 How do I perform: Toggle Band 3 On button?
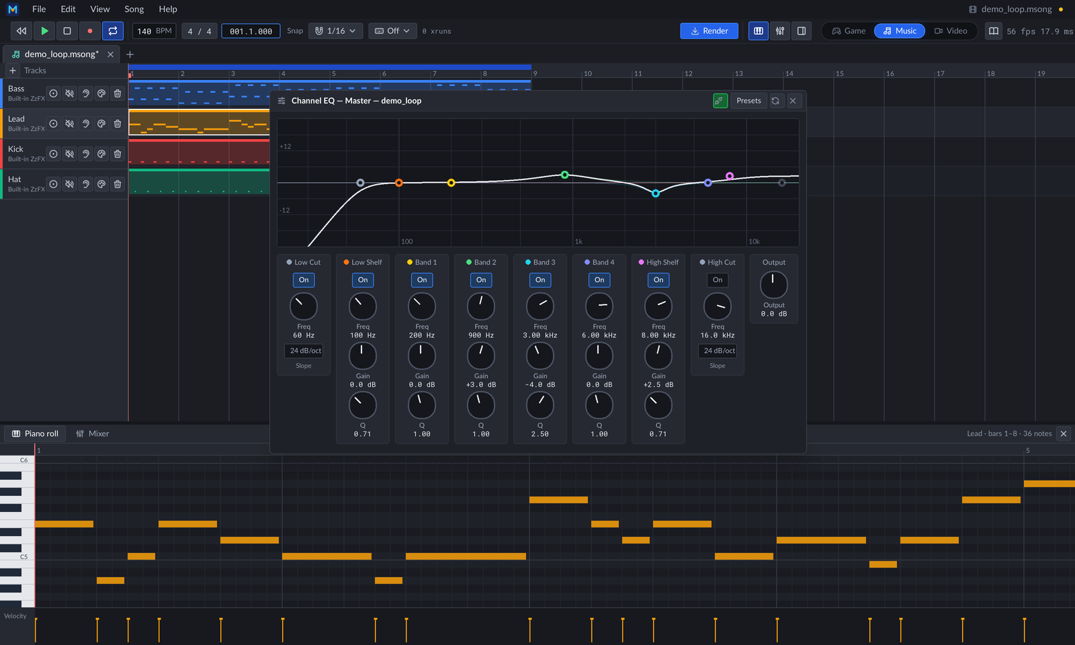(x=540, y=280)
